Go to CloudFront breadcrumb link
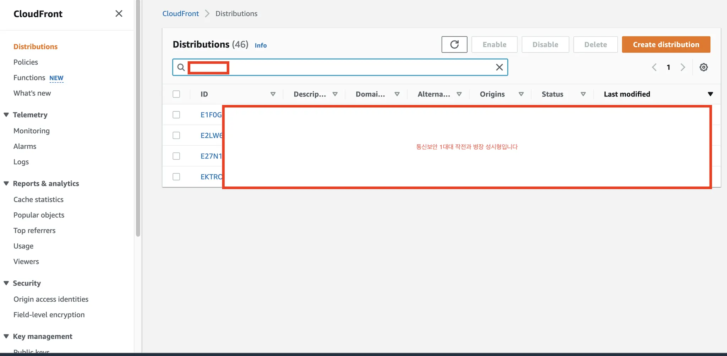The image size is (727, 356). pos(181,13)
